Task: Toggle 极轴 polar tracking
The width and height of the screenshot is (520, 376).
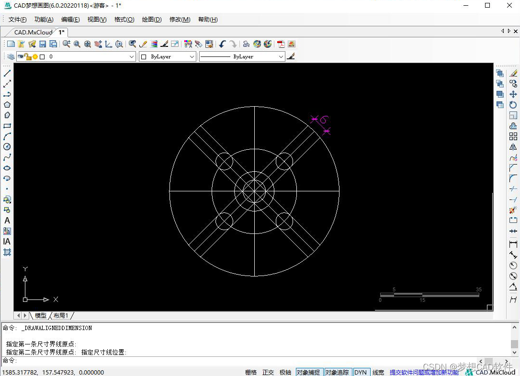Action: [x=285, y=372]
